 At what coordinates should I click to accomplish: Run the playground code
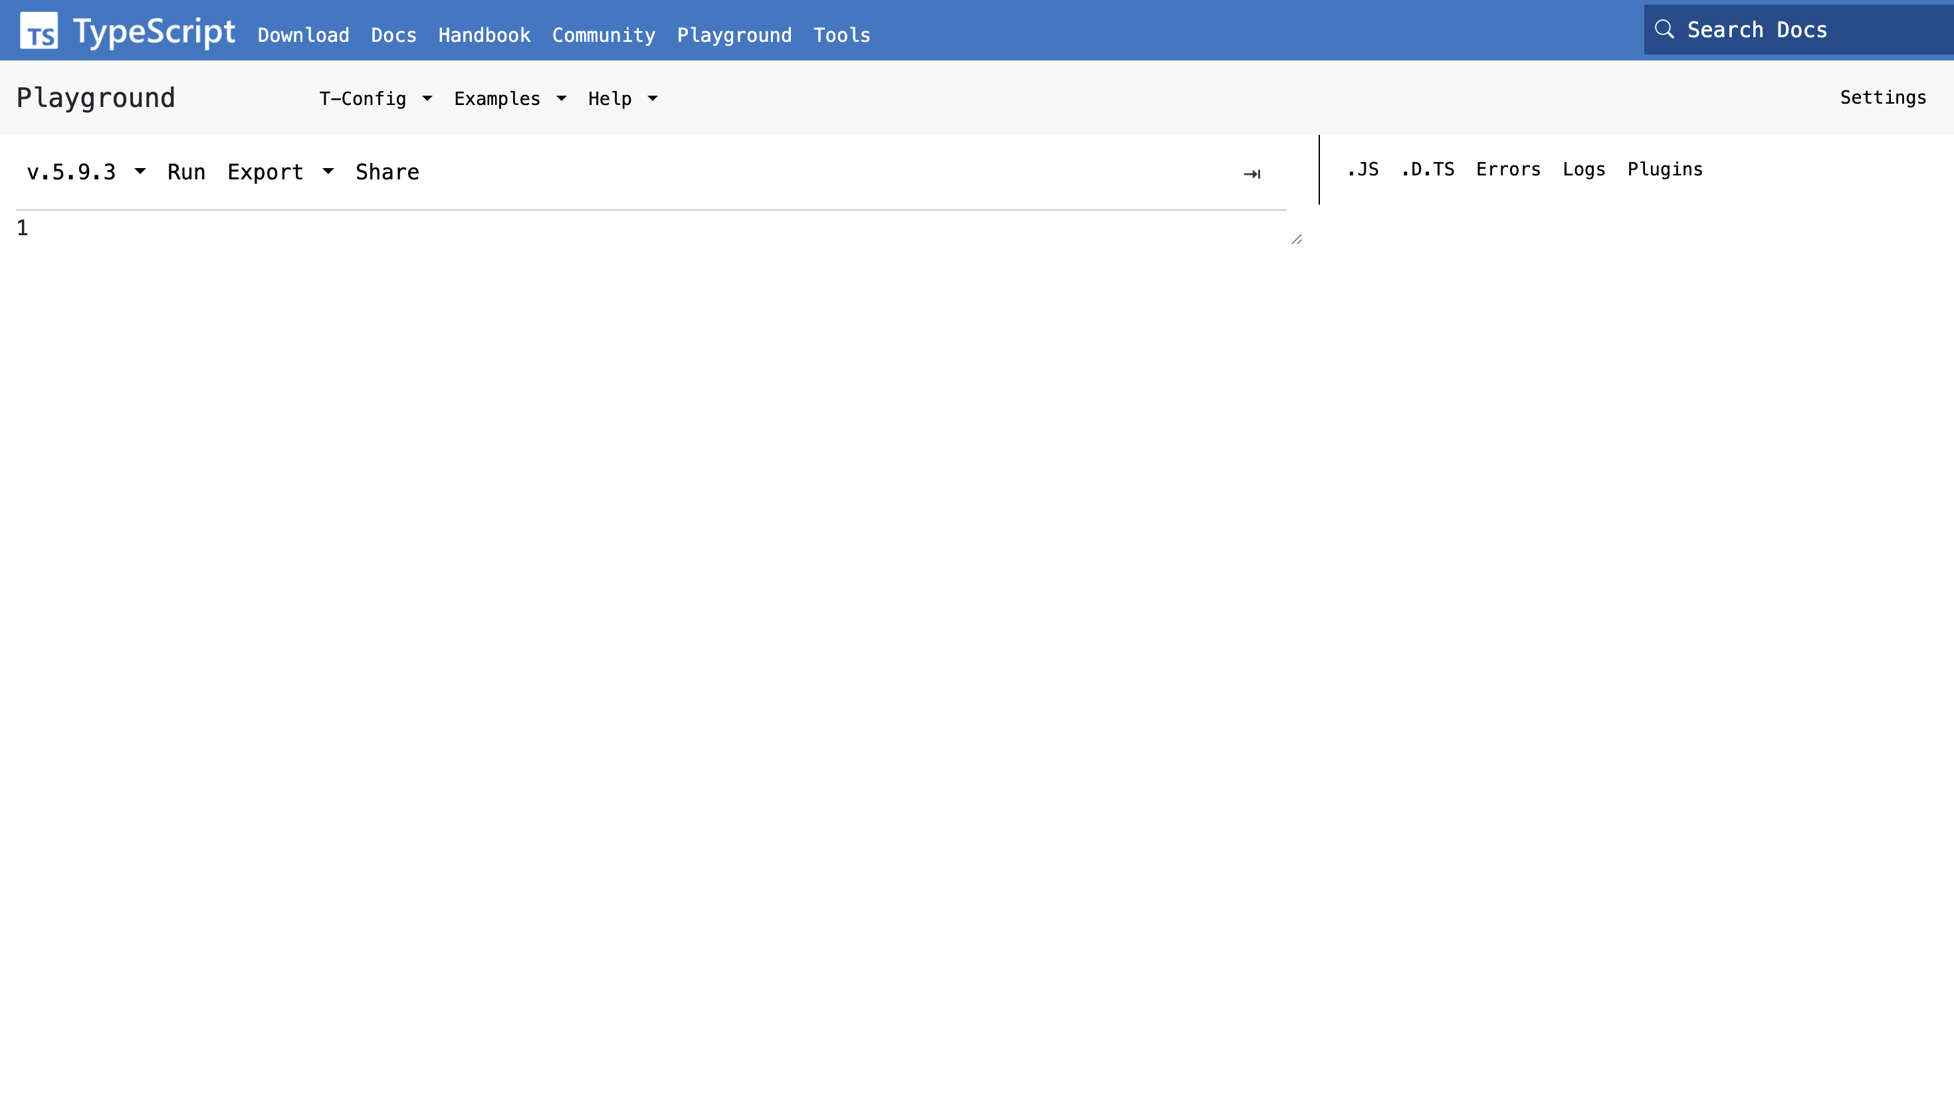point(186,172)
